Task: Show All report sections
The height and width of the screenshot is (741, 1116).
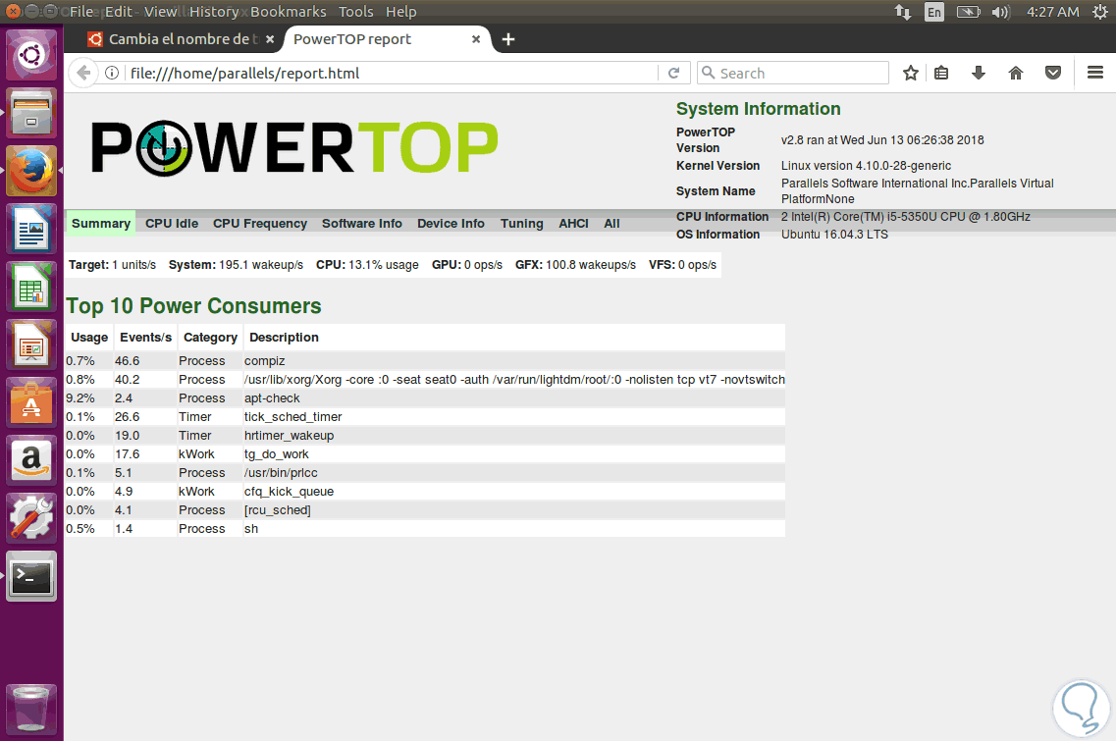Action: [611, 224]
